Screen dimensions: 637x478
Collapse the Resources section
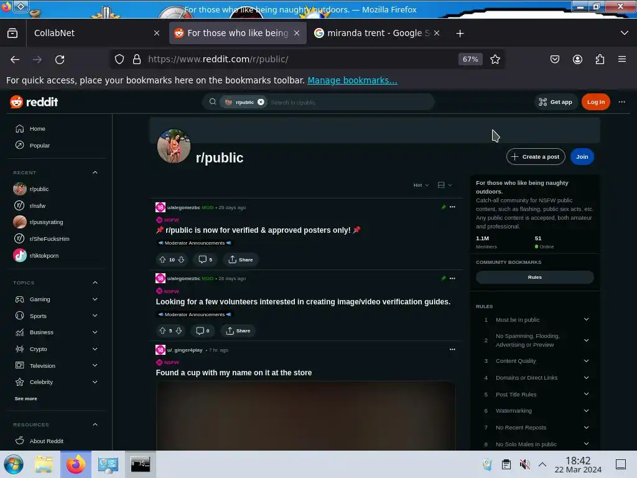click(95, 424)
